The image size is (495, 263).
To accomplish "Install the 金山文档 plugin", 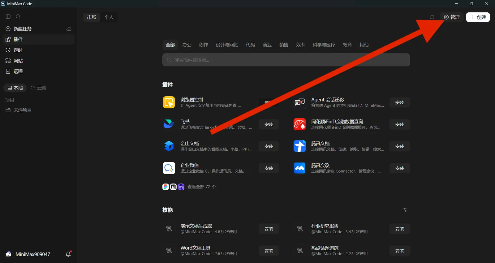I will pyautogui.click(x=269, y=146).
